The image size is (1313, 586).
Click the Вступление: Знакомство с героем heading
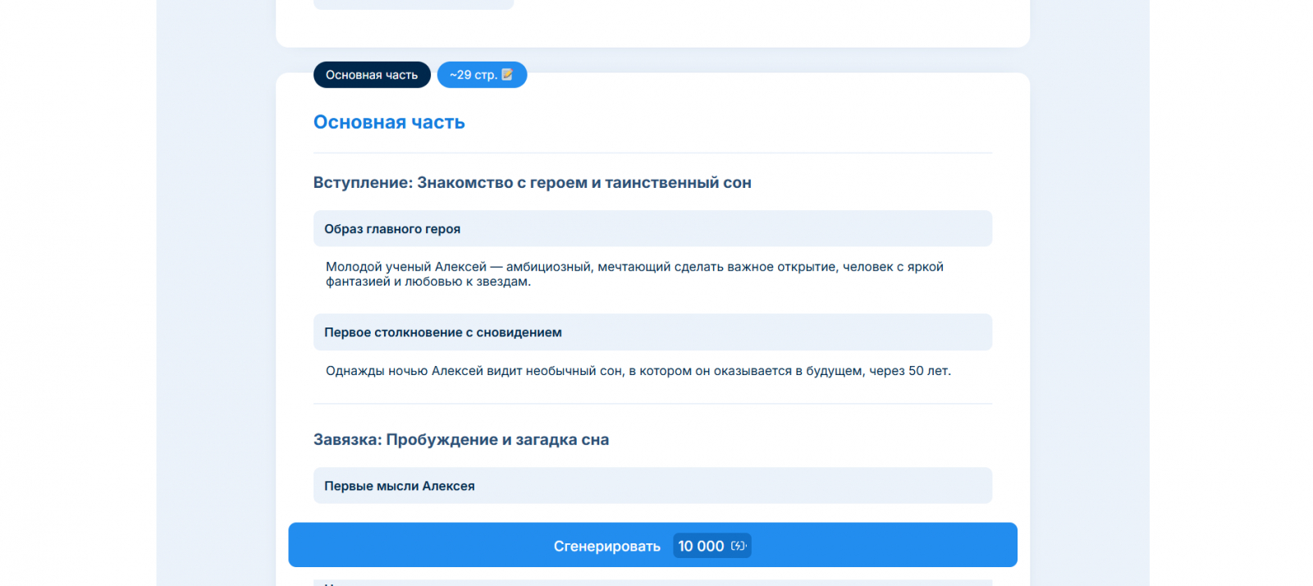(x=532, y=183)
